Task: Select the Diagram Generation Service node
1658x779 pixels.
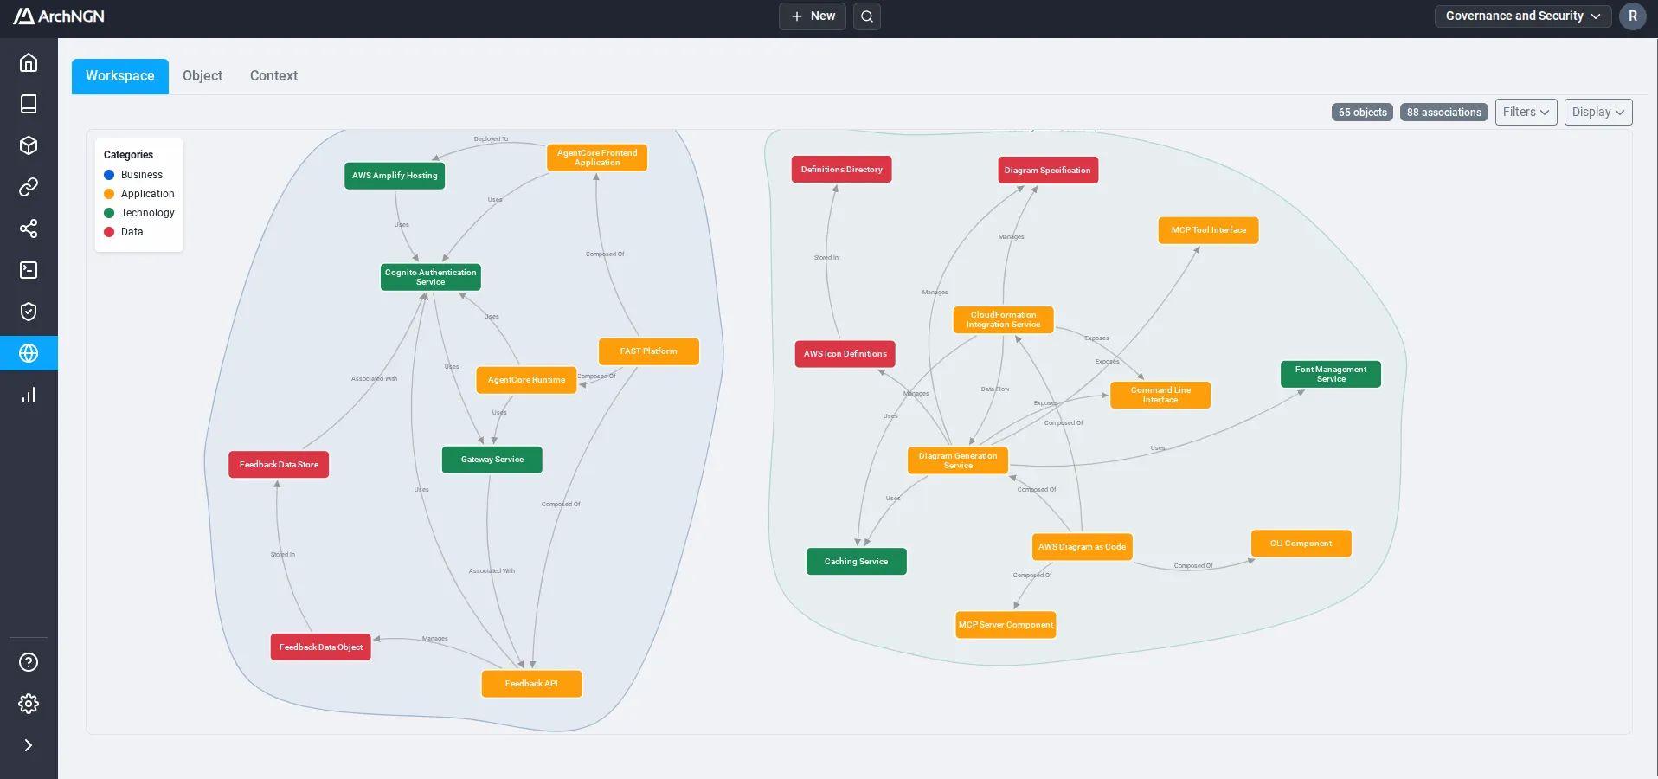Action: 958,460
